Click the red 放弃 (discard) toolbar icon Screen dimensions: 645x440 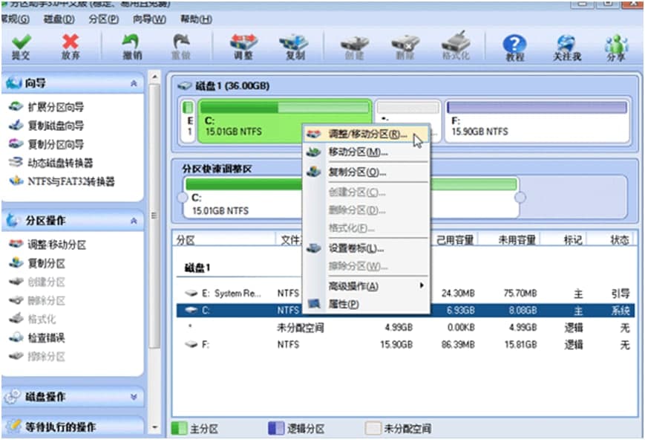click(71, 47)
